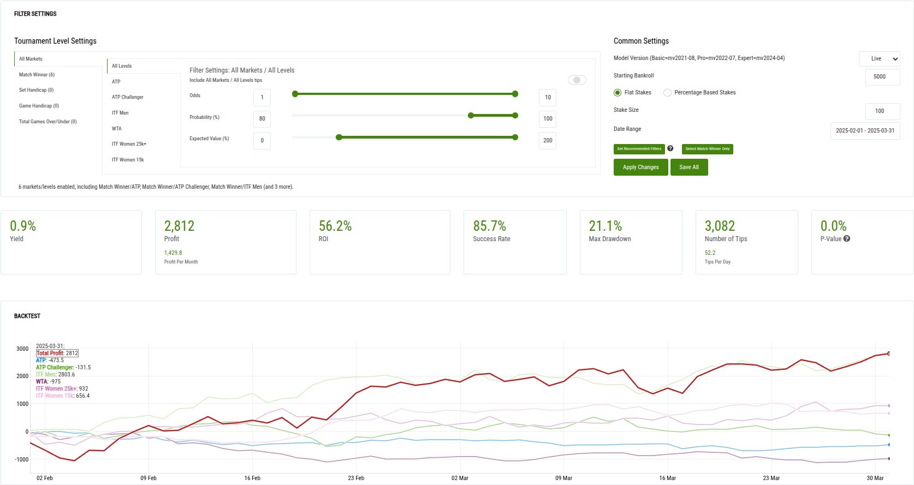
Task: Choose the ITF Women 25k+ level
Action: click(x=129, y=144)
